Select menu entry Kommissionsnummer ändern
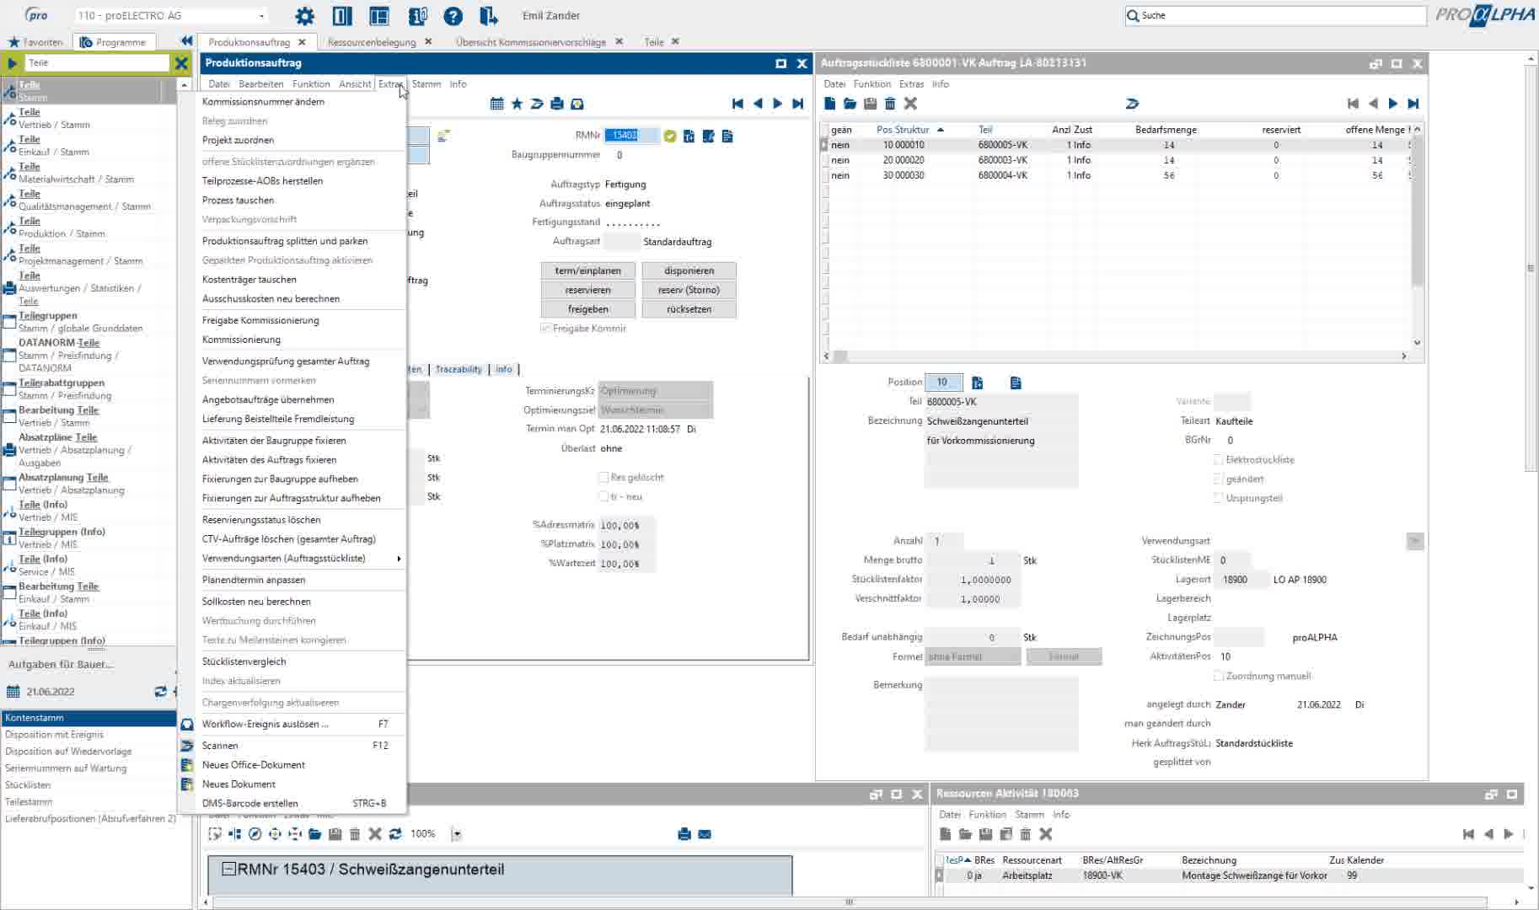The width and height of the screenshot is (1539, 910). tap(263, 102)
